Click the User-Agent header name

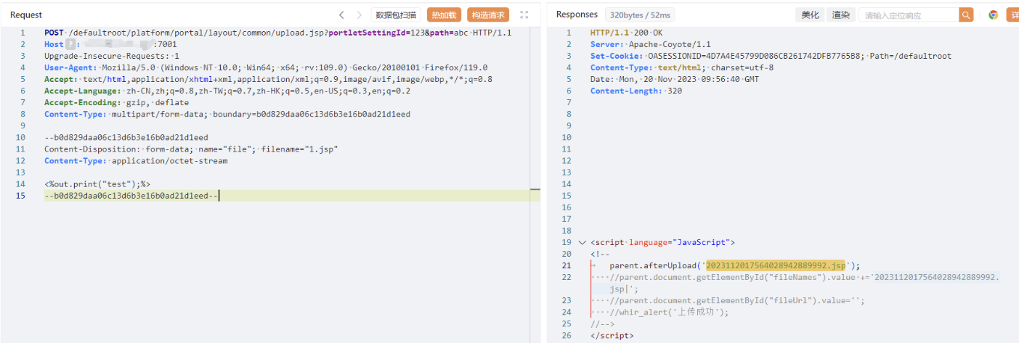[x=70, y=67]
